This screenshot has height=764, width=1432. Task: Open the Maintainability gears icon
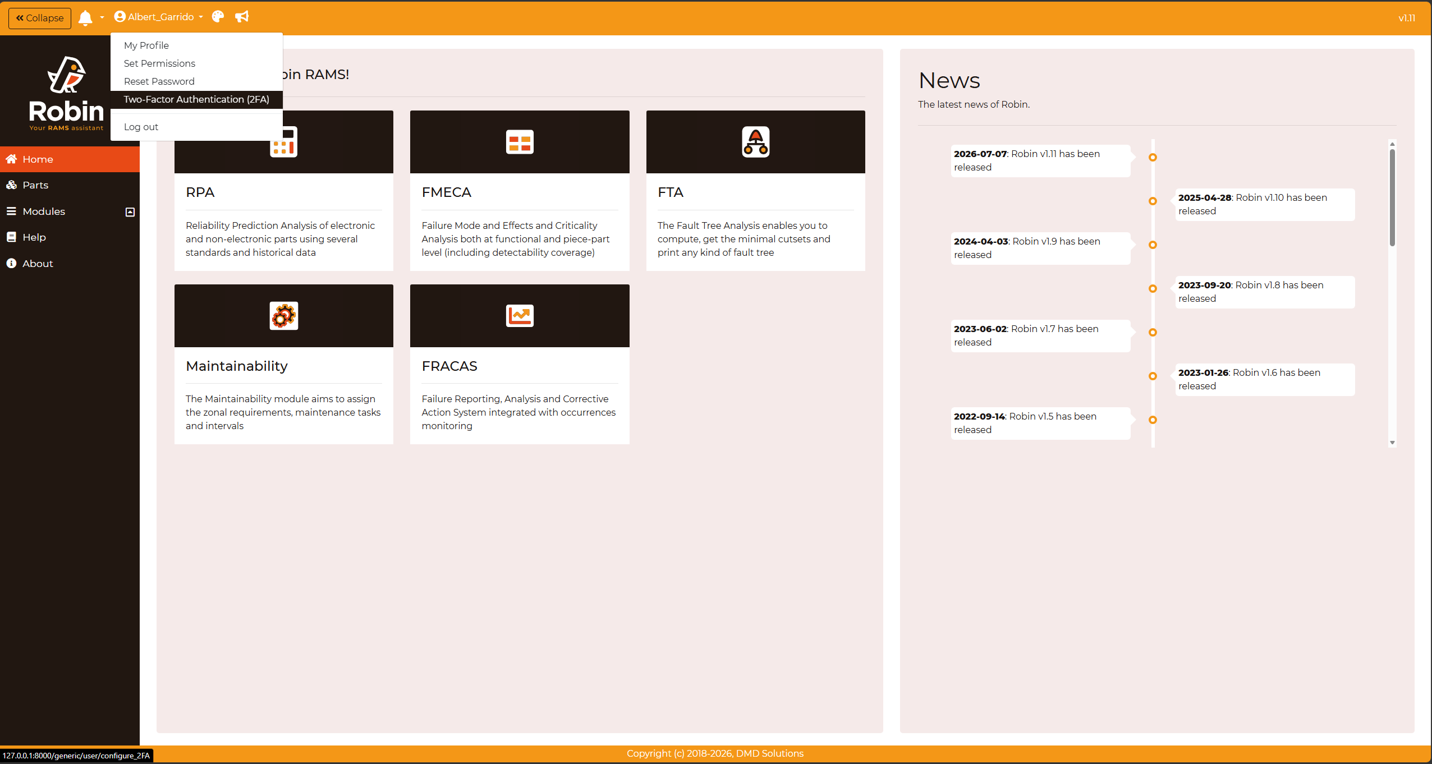click(x=284, y=316)
